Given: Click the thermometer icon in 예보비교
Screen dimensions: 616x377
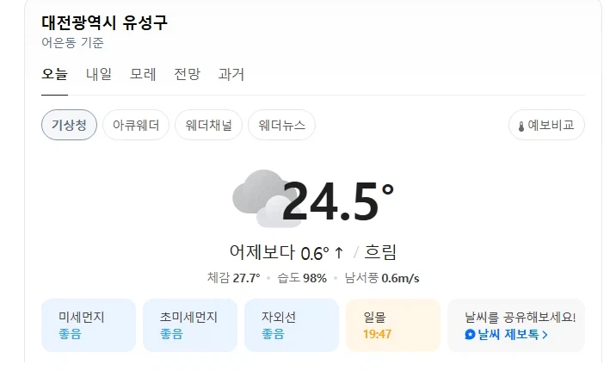Looking at the screenshot, I should (521, 127).
